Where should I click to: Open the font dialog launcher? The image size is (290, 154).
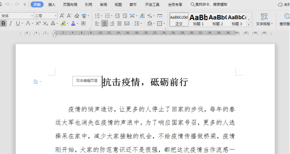point(90,28)
